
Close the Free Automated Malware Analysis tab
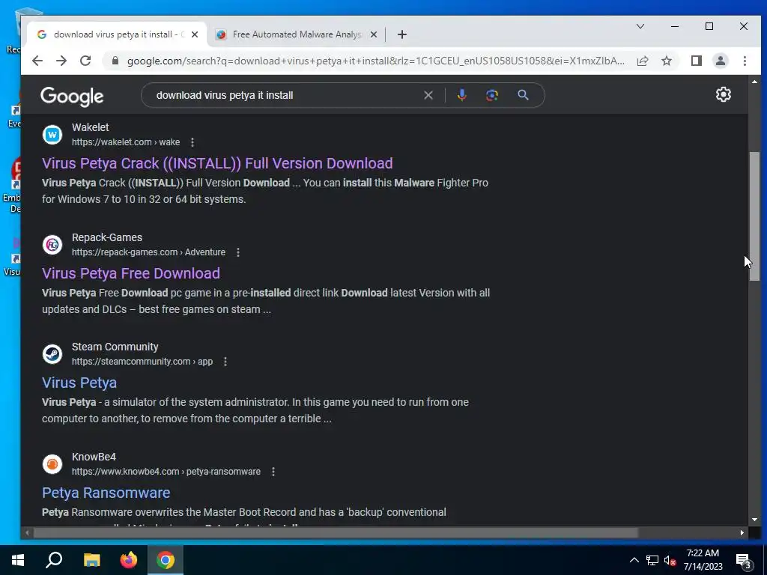(x=373, y=34)
